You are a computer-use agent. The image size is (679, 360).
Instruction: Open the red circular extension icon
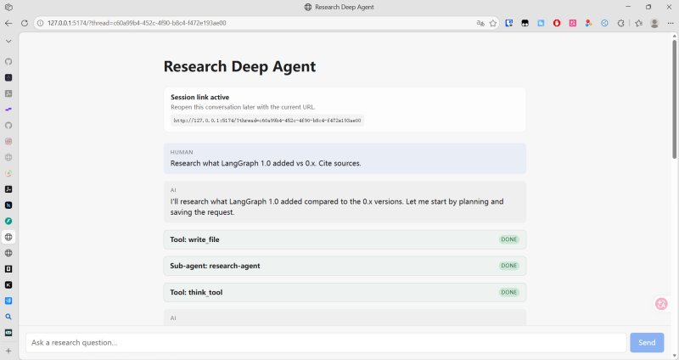coord(557,23)
